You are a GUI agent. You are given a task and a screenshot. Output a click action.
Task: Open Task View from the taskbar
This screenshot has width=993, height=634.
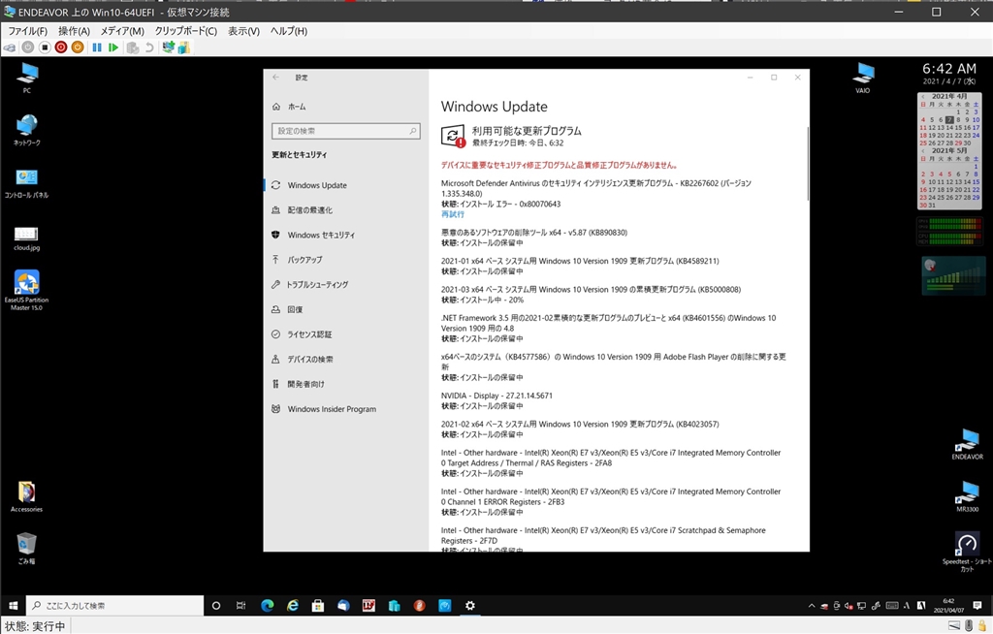(x=240, y=606)
